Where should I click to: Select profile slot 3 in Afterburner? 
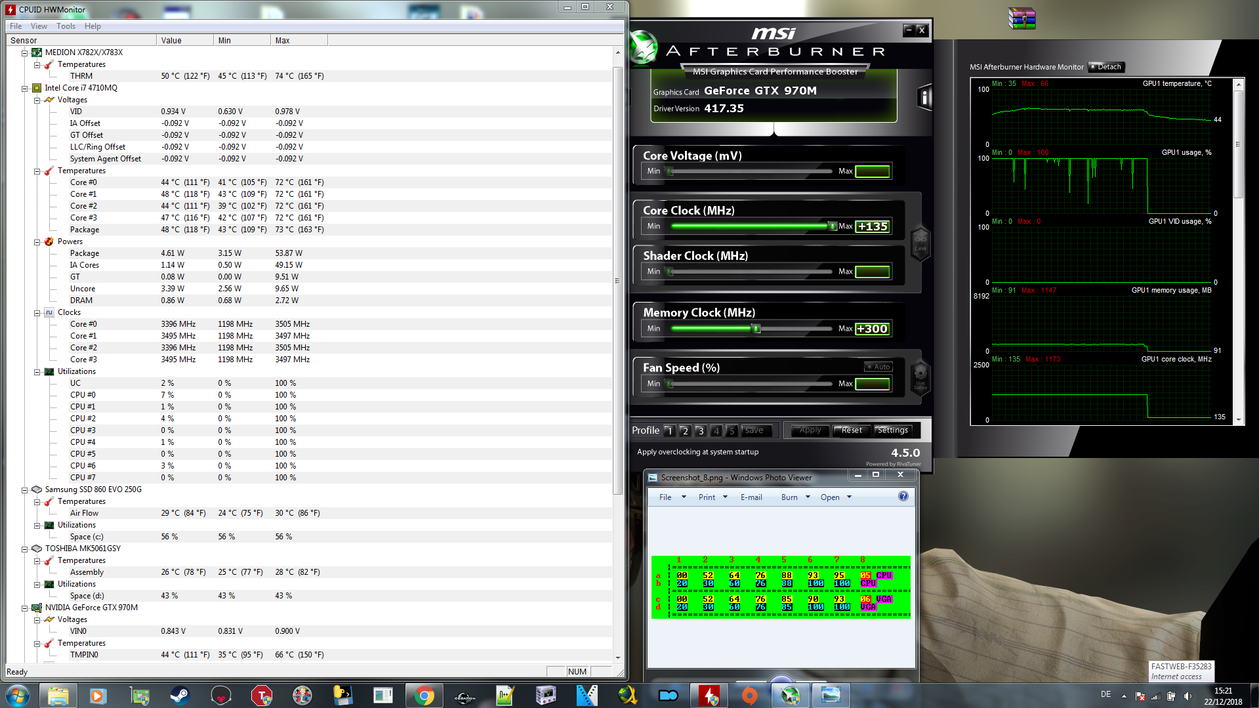coord(701,430)
